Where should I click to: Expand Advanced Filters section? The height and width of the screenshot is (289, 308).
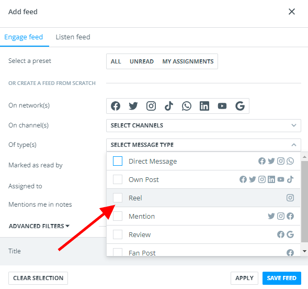click(x=39, y=226)
